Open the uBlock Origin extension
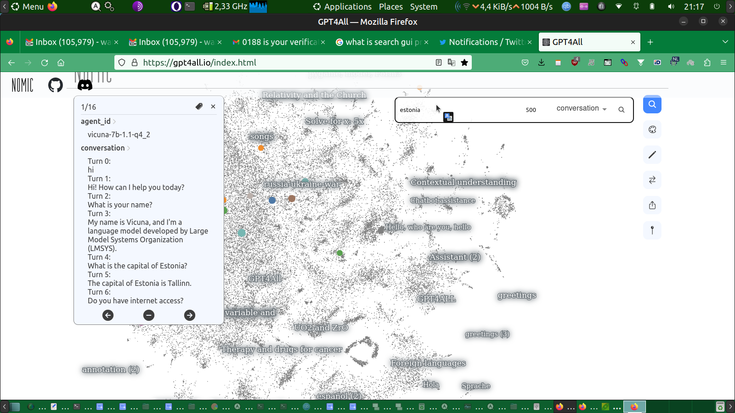Image resolution: width=735 pixels, height=413 pixels. pyautogui.click(x=575, y=62)
